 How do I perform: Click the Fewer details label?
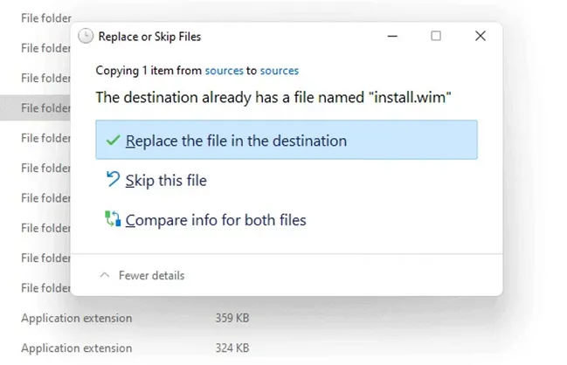coord(151,275)
